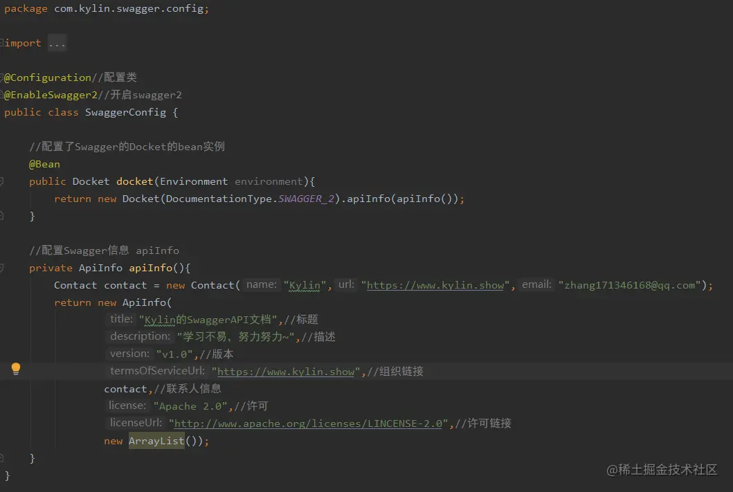This screenshot has width=733, height=492.
Task: Click the 'licenseUrl:' parameter hint
Action: tap(136, 422)
